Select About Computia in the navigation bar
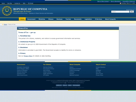Viewport: 136px width, 102px height. pos(110,19)
